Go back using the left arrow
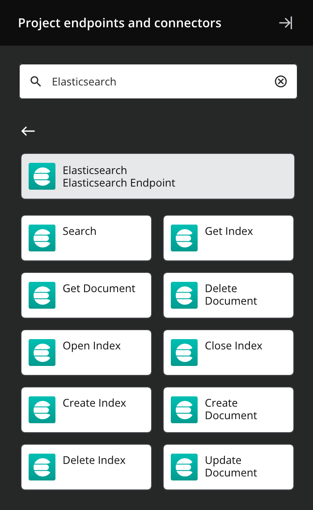313x510 pixels. 28,131
